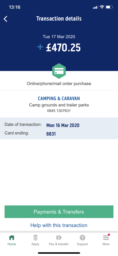Open the Support question mark icon
This screenshot has width=118, height=256.
point(82,238)
